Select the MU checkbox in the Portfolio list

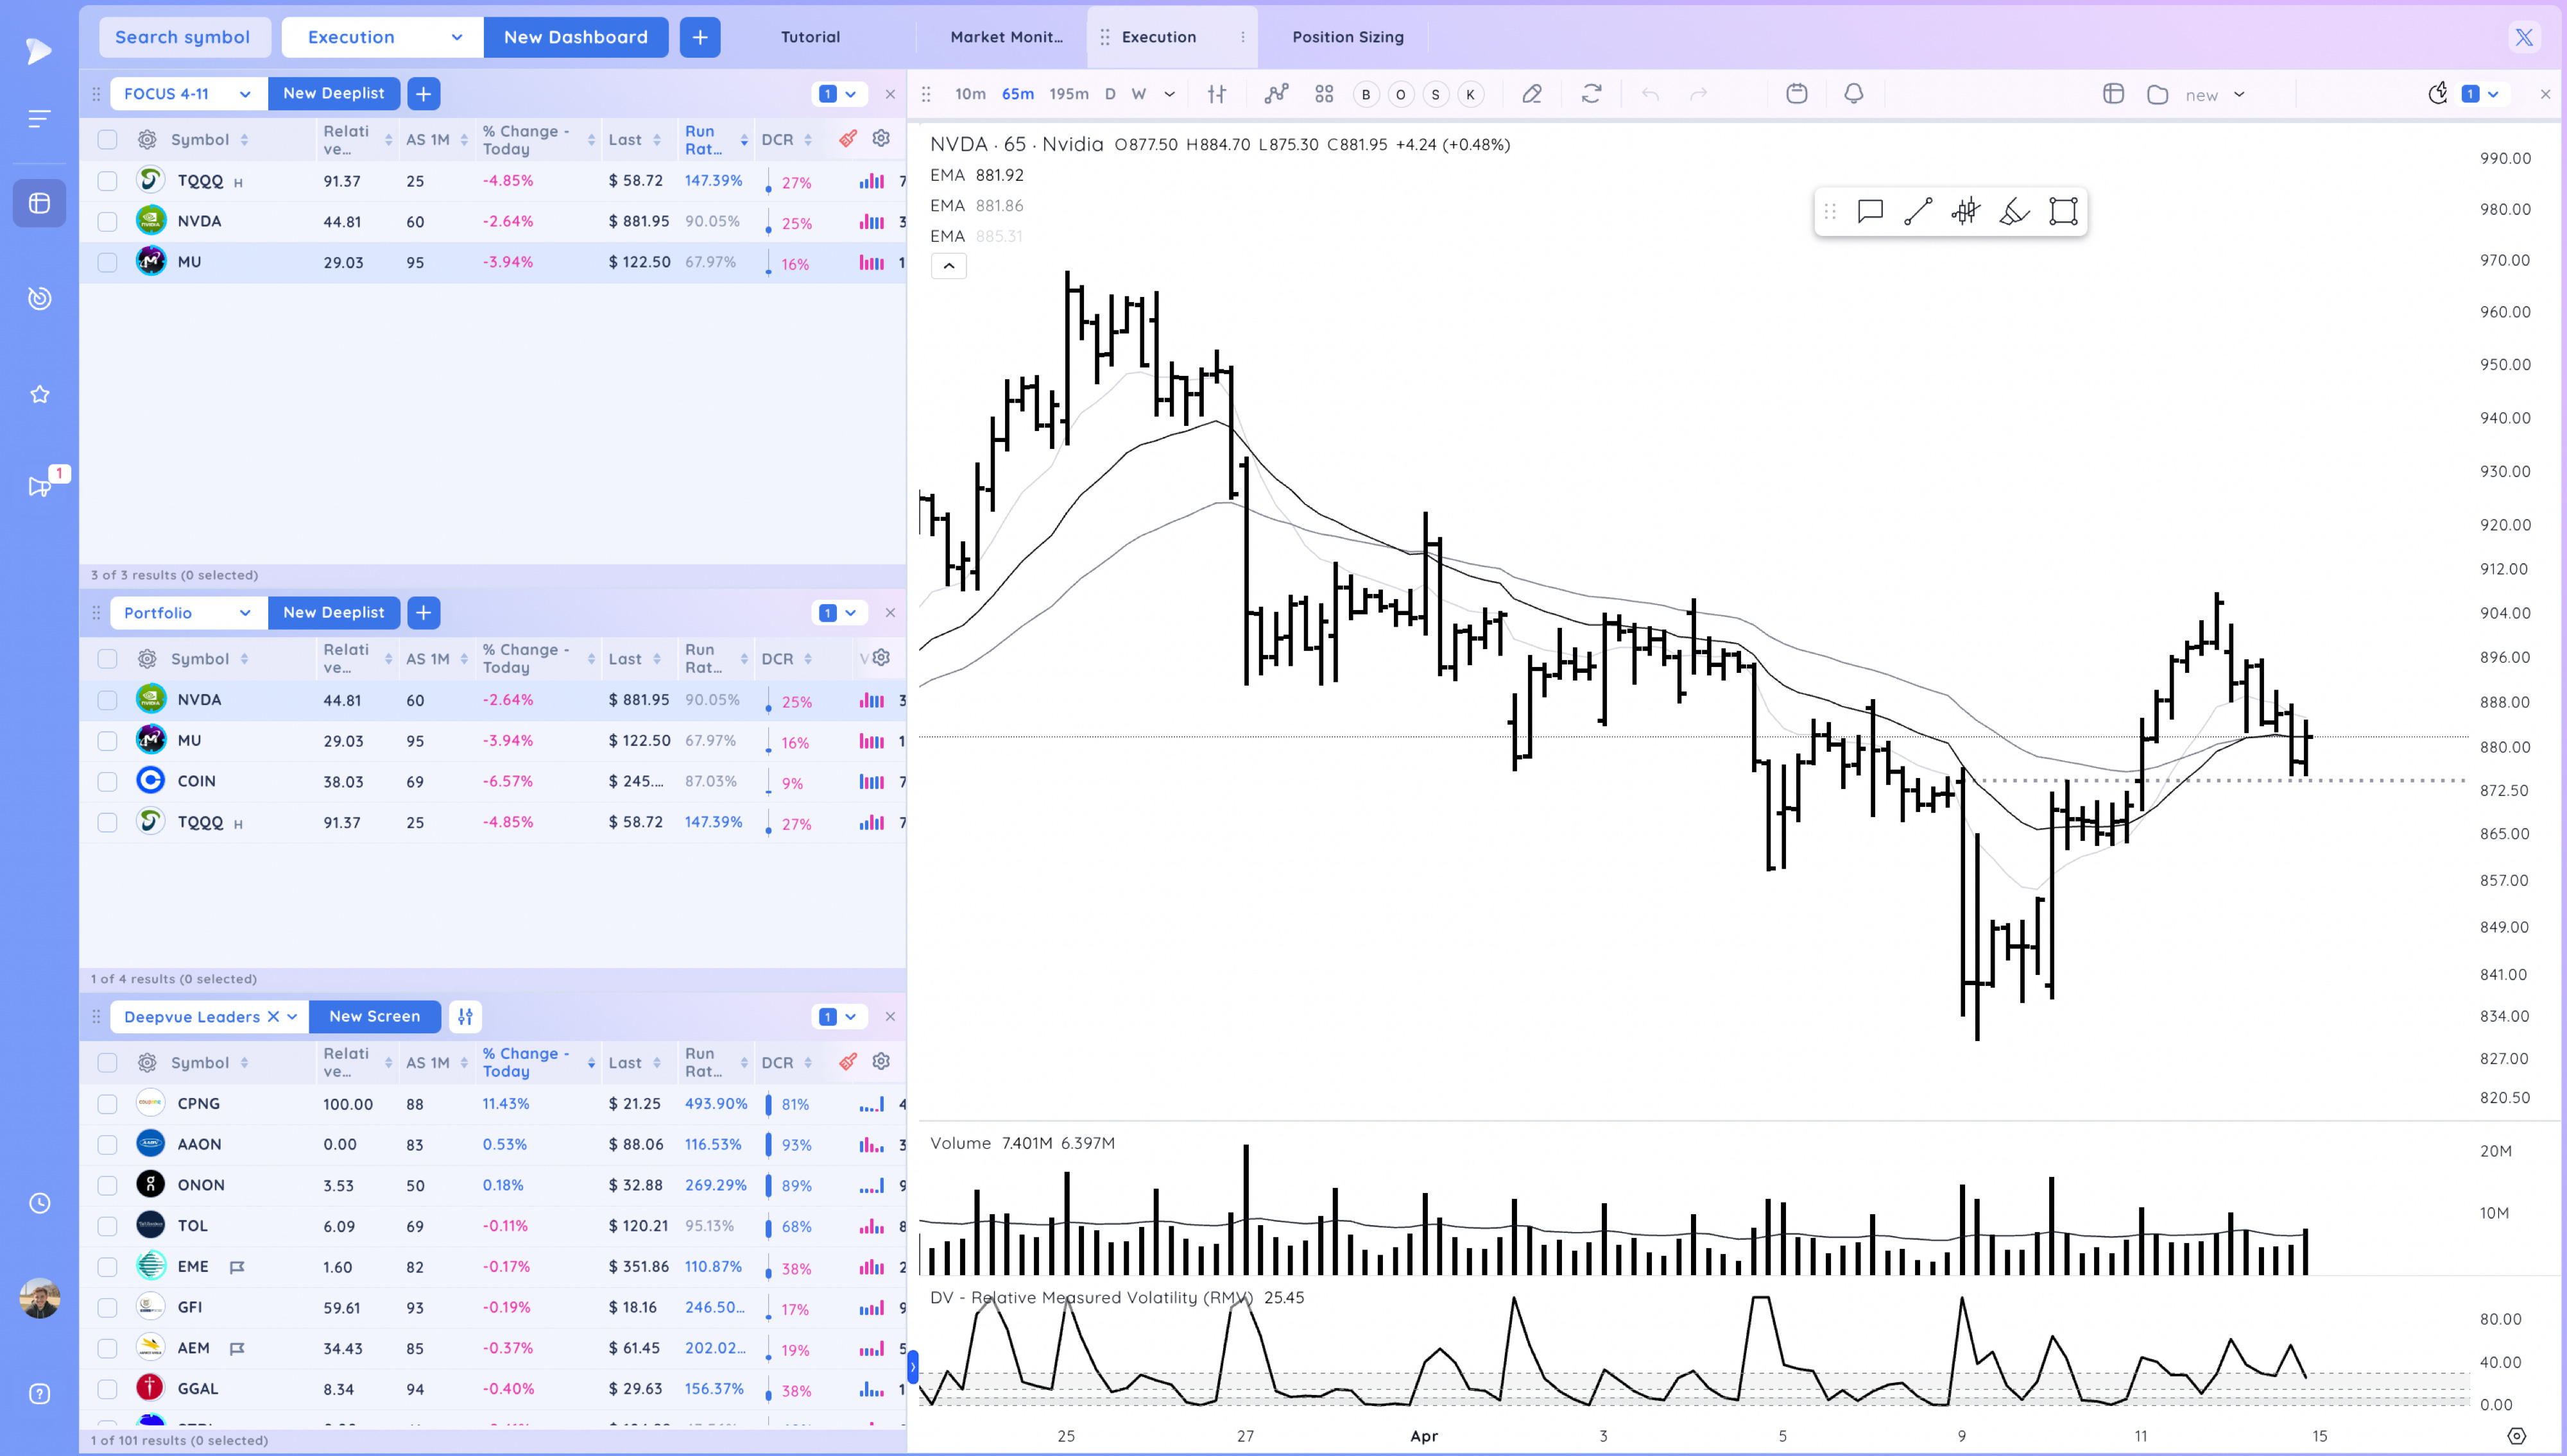coord(107,740)
